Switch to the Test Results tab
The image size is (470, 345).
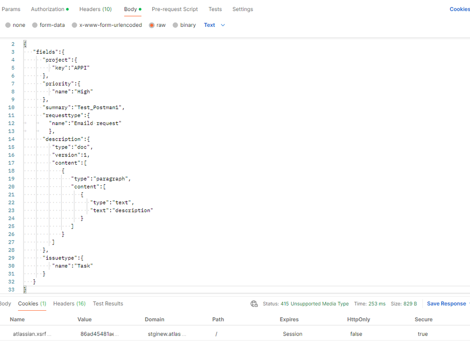[108, 303]
